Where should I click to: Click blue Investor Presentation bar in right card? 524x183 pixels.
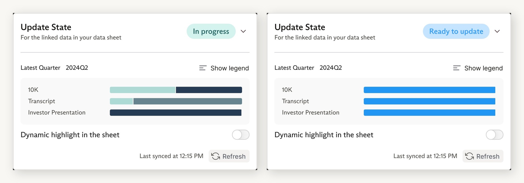pyautogui.click(x=429, y=113)
